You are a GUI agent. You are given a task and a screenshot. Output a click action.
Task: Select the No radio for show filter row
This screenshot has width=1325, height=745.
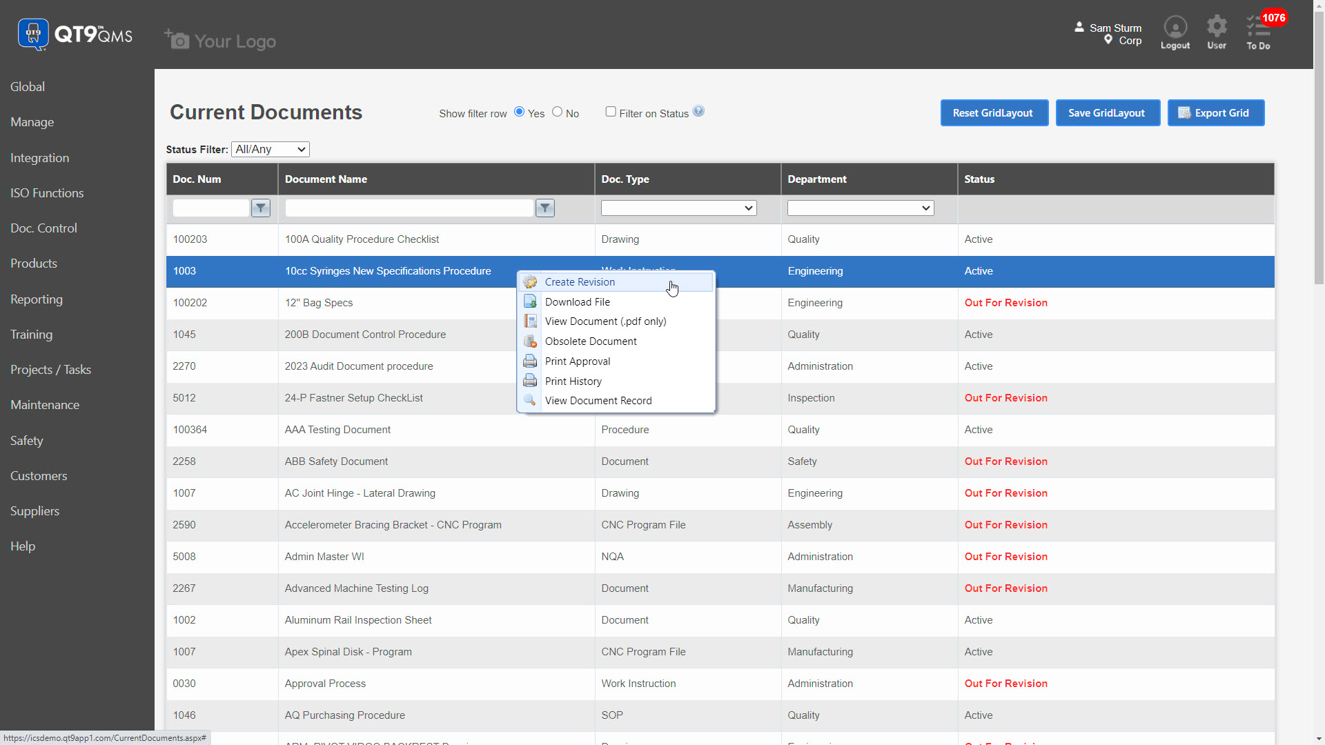(x=557, y=111)
